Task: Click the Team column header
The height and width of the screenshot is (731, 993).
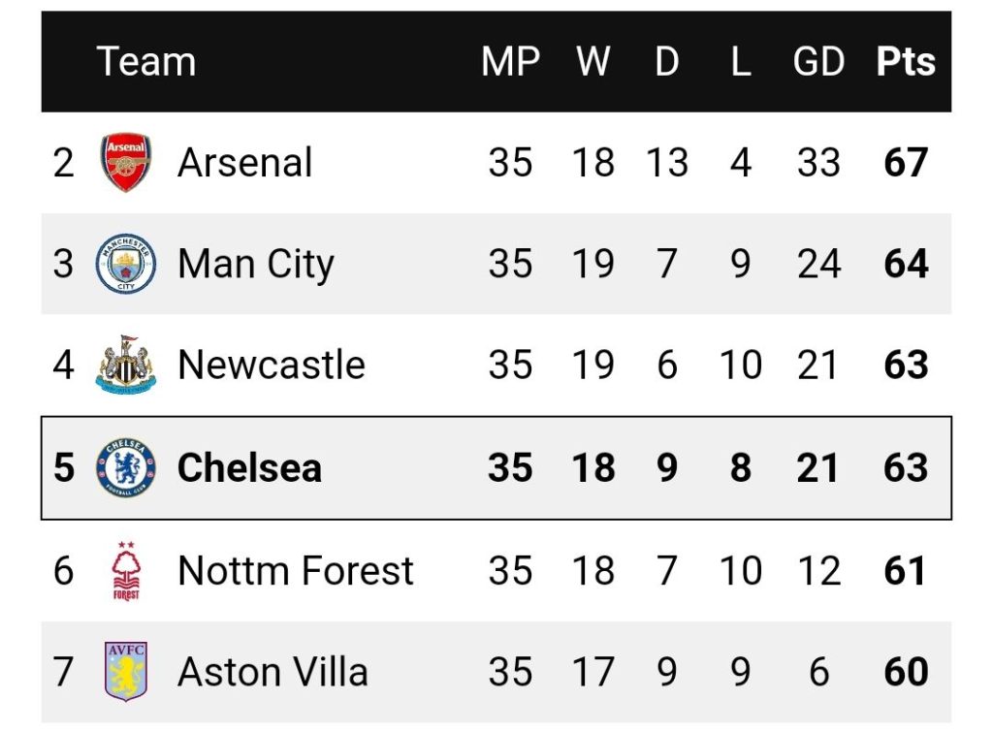Action: (x=146, y=61)
